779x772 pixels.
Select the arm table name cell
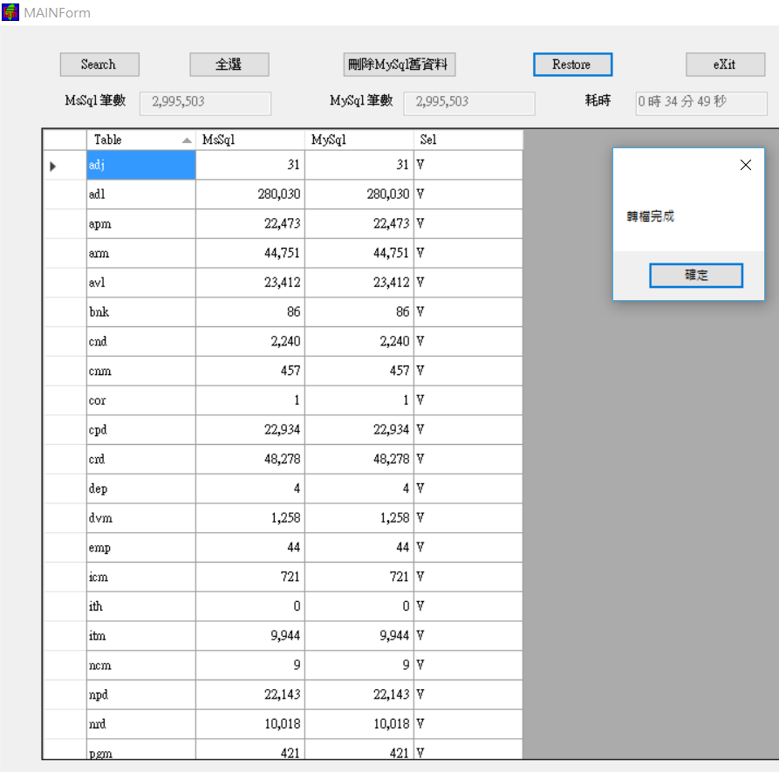pyautogui.click(x=141, y=253)
